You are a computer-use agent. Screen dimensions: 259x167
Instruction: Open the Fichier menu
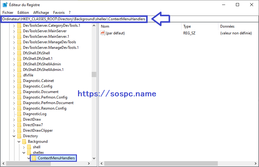8,13
